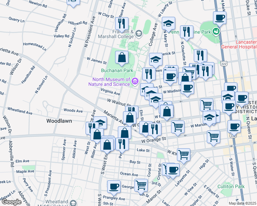Click the cafe marker left of W Madison St label
Viewport: 257px width, 206px height.
point(170,77)
